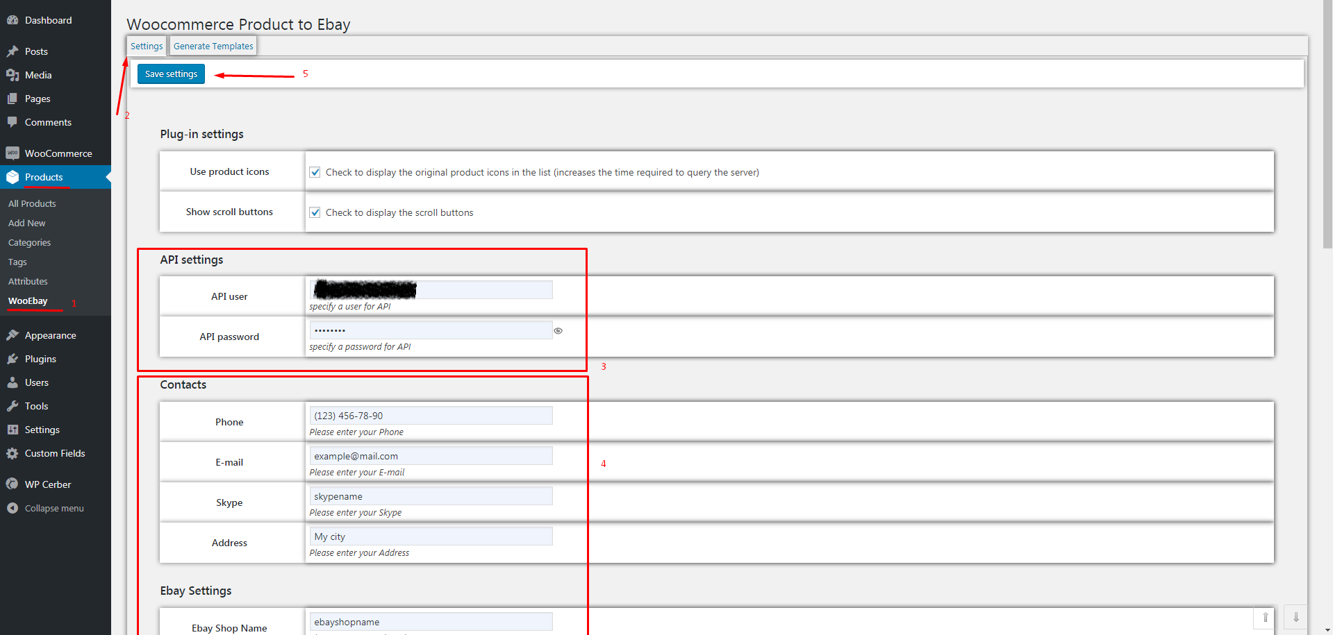Image resolution: width=1333 pixels, height=635 pixels.
Task: Click the Save settings button
Action: click(x=171, y=74)
